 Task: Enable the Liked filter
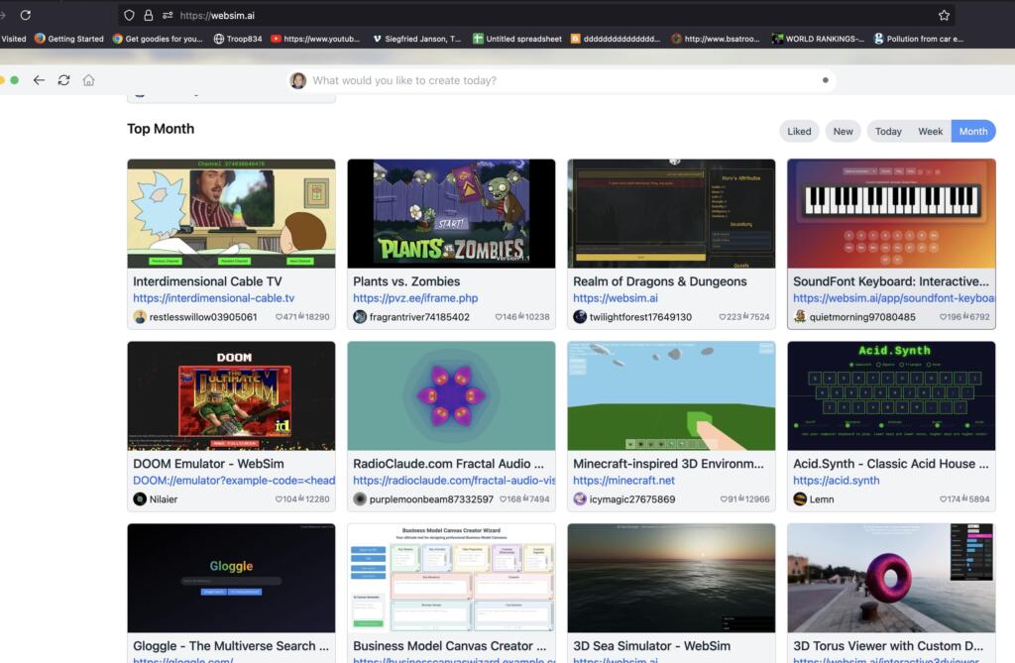[x=799, y=130]
